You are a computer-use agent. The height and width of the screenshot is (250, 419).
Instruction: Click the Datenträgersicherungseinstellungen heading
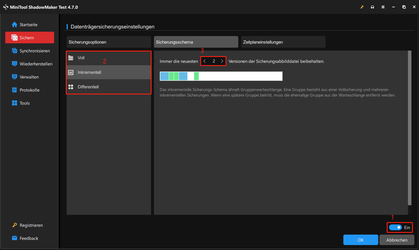coord(113,27)
